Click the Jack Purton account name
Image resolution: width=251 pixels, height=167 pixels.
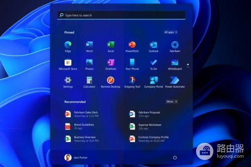pos(80,158)
